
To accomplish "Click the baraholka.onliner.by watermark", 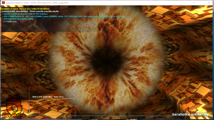I will tap(190, 114).
